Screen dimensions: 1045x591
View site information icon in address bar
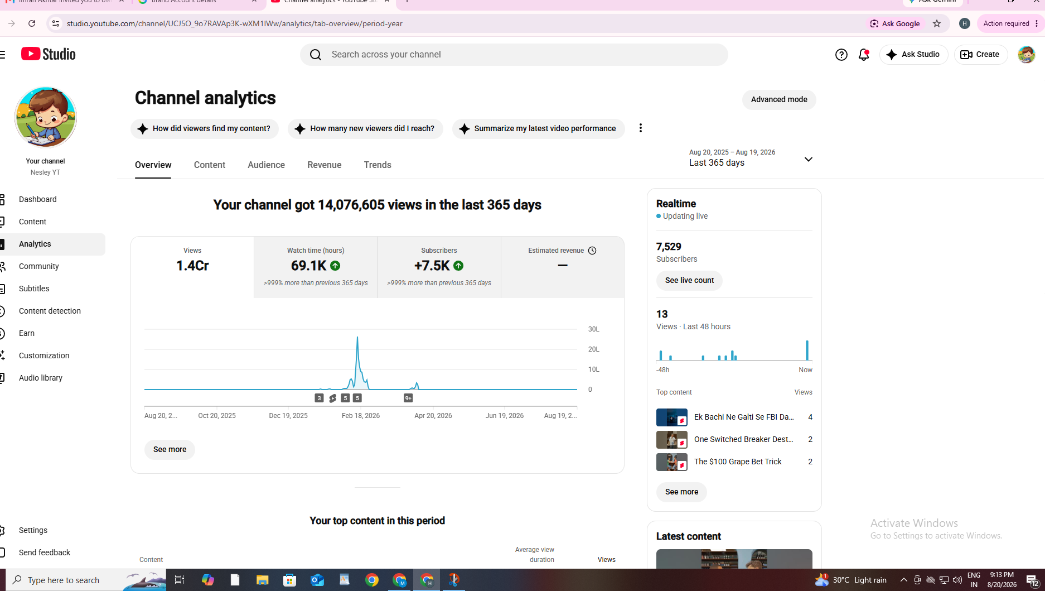click(x=55, y=23)
